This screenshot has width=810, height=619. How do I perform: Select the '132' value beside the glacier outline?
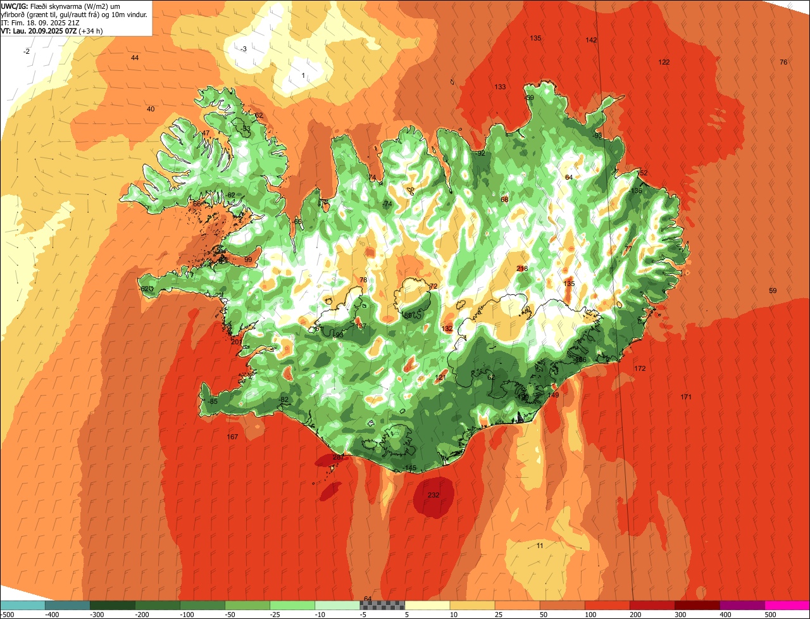[x=447, y=328]
